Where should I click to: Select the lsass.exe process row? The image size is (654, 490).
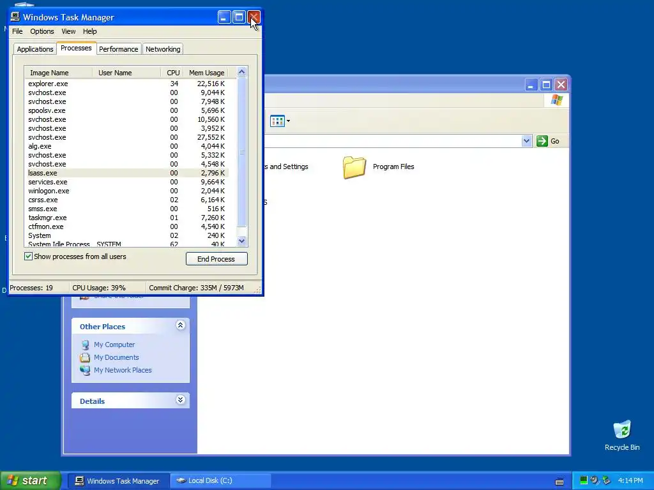[x=127, y=173]
